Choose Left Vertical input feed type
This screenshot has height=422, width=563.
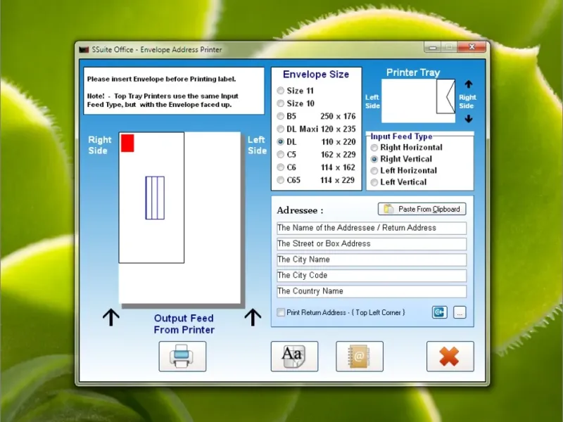coord(398,182)
